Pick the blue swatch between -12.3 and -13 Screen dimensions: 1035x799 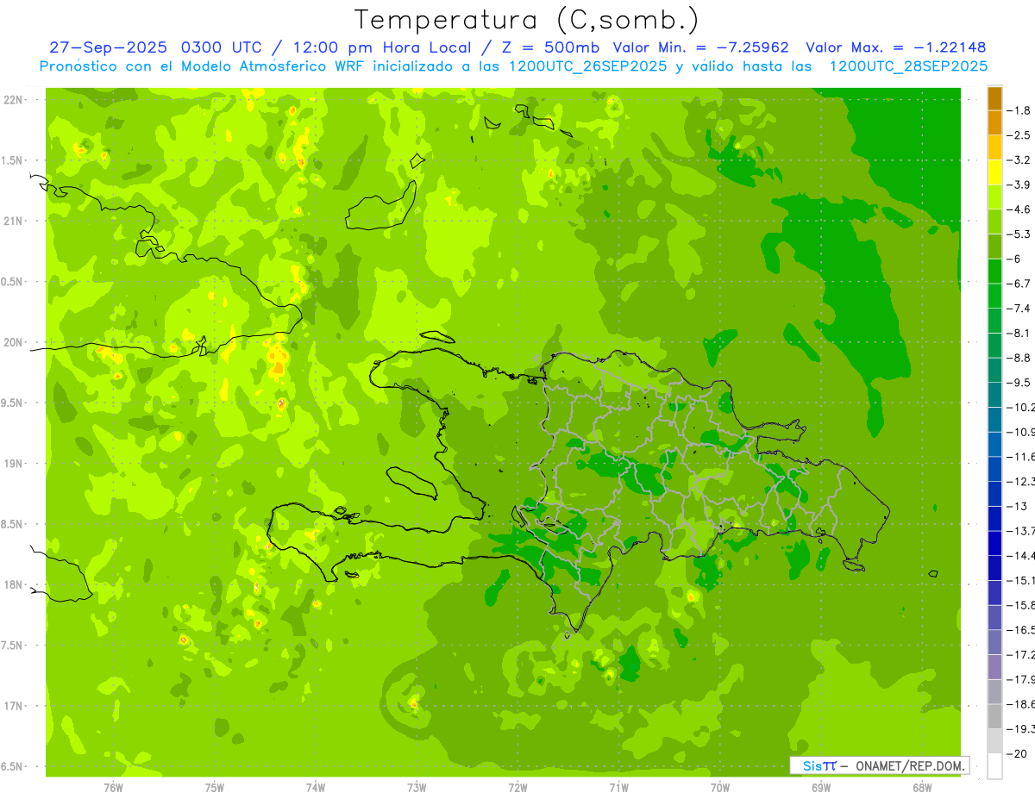click(x=994, y=494)
